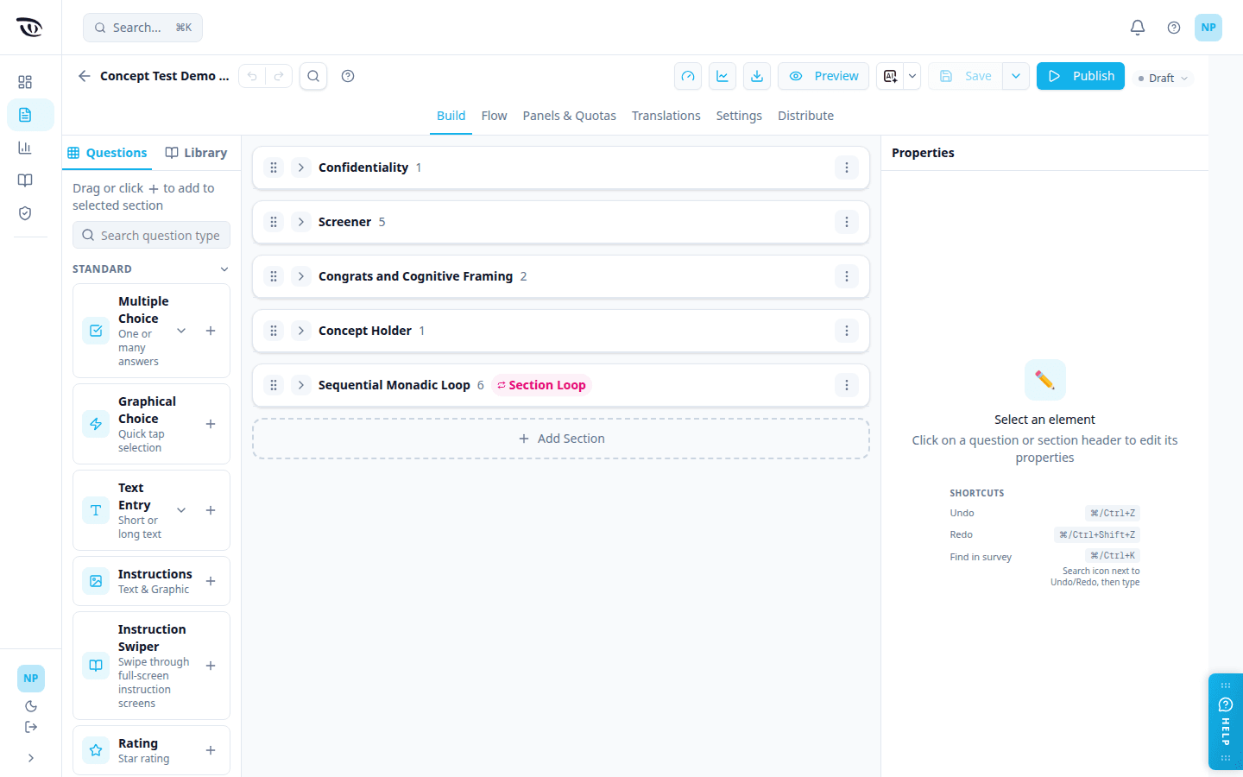This screenshot has width=1243, height=777.
Task: Click the notifications bell icon
Action: 1138,28
